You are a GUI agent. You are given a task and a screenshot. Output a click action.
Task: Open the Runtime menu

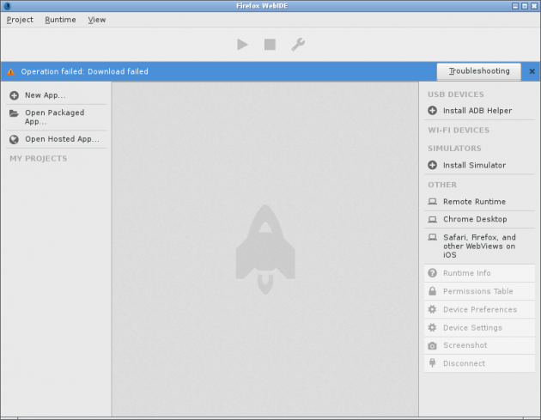60,20
